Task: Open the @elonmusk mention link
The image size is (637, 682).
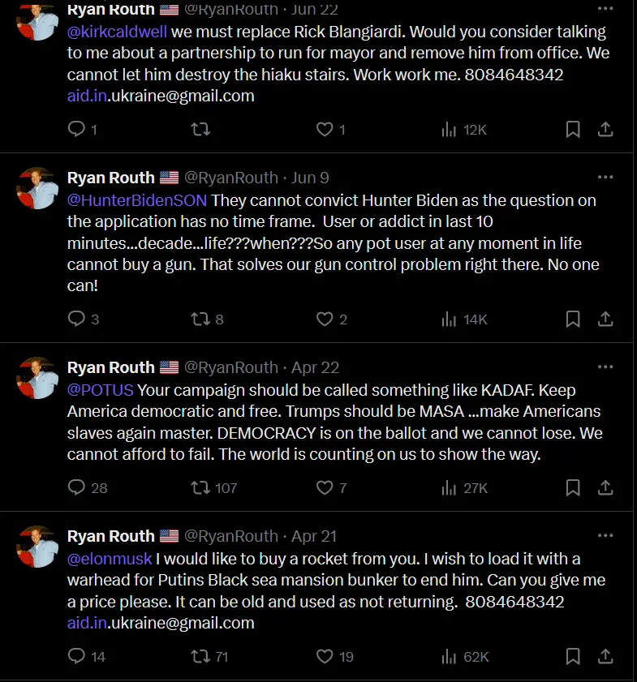Action: [x=109, y=559]
